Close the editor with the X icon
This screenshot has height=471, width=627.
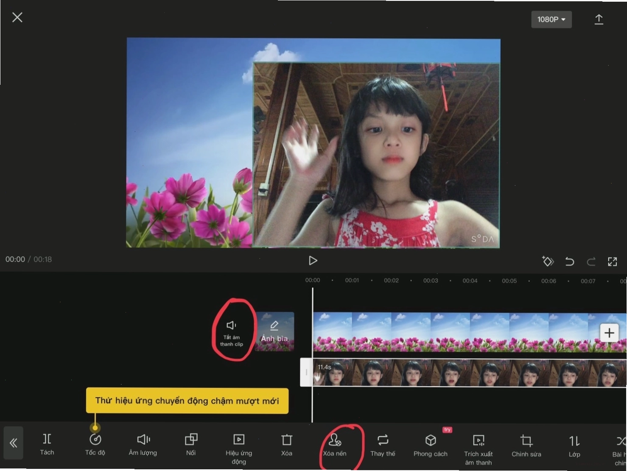(17, 17)
